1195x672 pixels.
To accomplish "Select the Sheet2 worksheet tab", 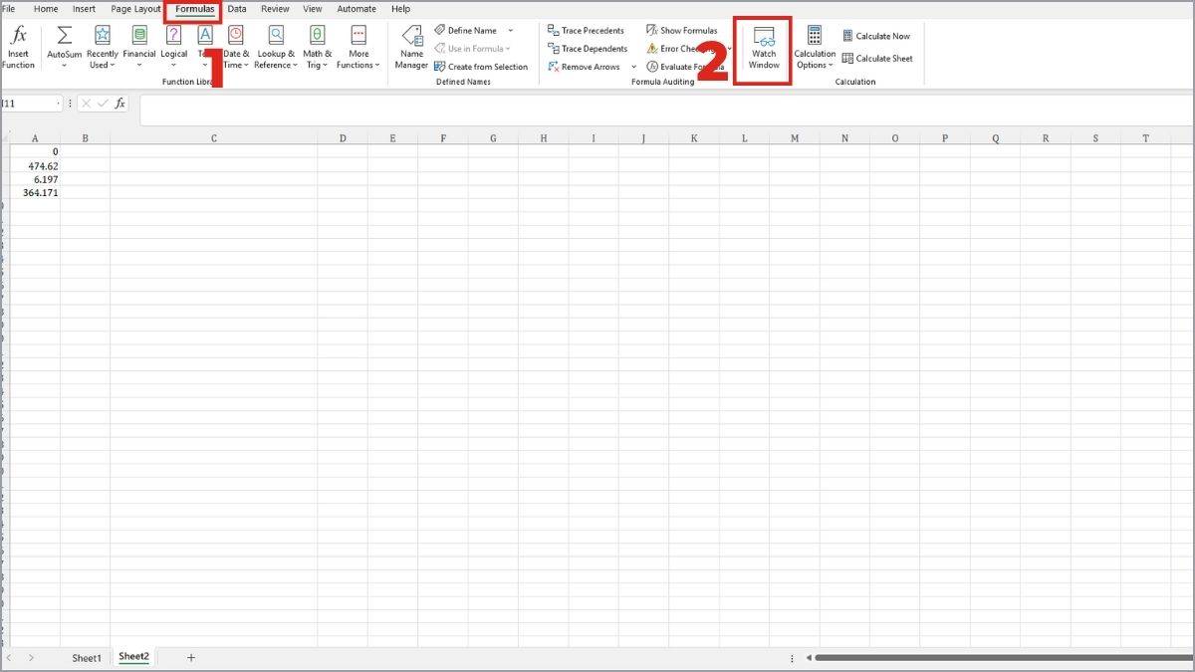I will coord(133,657).
